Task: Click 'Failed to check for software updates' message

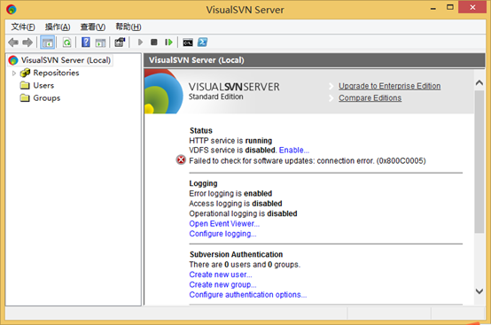Action: [x=308, y=161]
